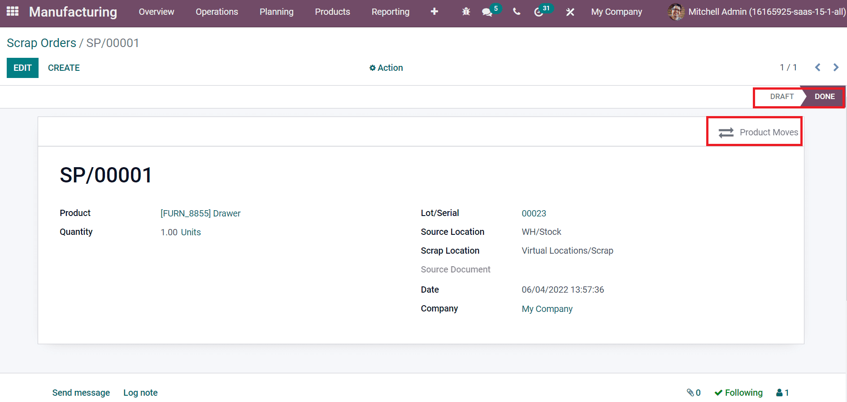The image size is (847, 402).
Task: Open the Operations menu
Action: (x=217, y=12)
